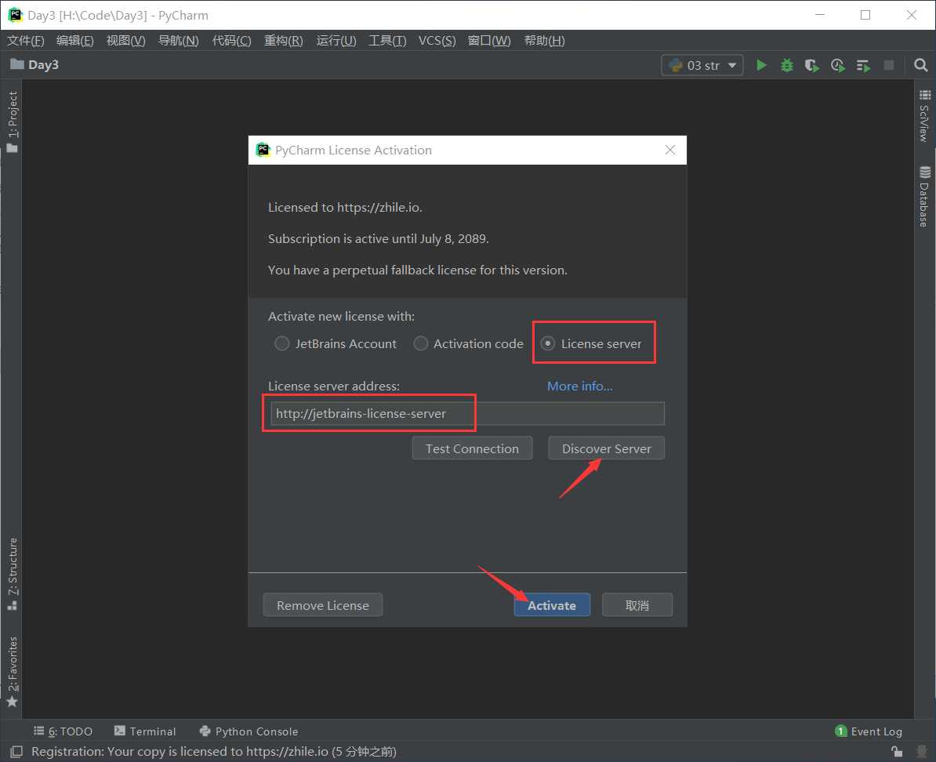Open the 文件(F) menu

26,41
